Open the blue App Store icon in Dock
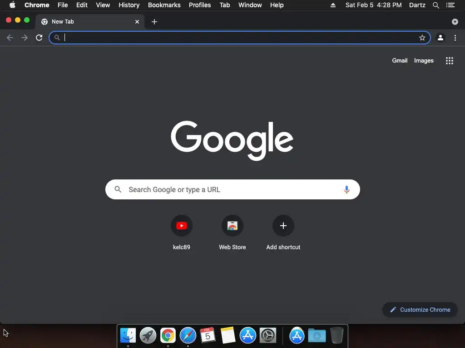This screenshot has width=465, height=348. click(248, 335)
